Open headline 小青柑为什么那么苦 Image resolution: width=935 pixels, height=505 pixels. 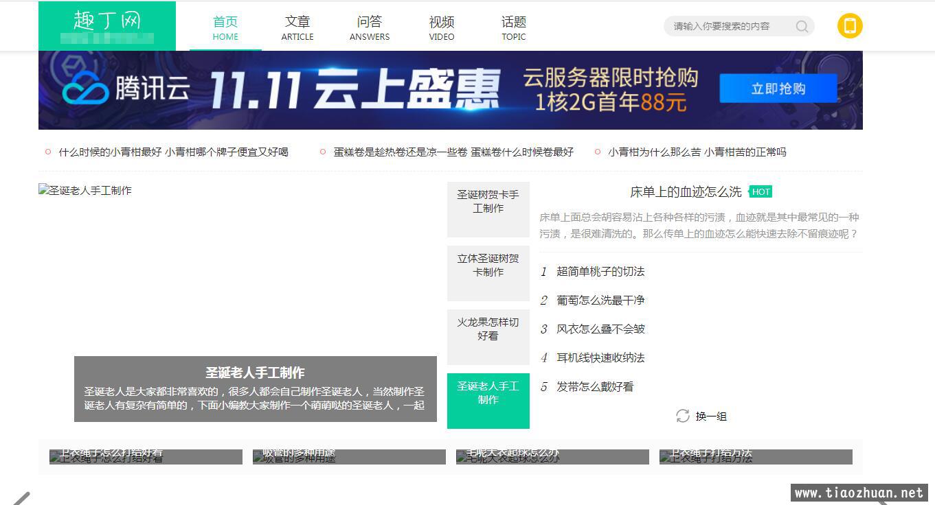click(697, 152)
